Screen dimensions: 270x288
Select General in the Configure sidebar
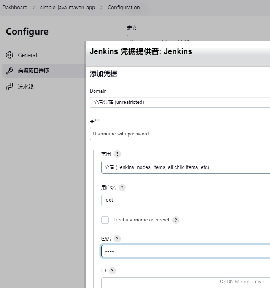(44, 55)
